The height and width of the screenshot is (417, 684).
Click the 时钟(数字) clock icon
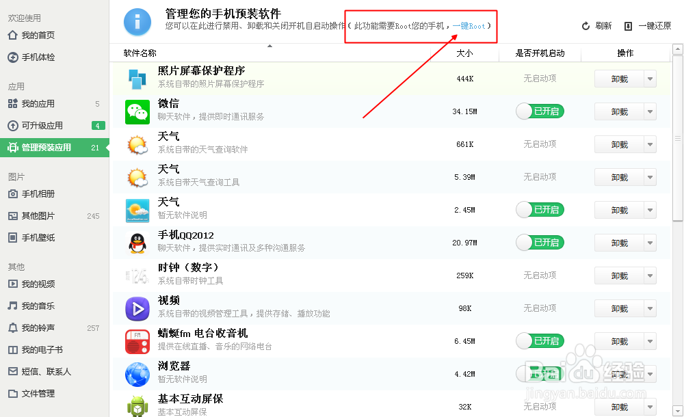[x=137, y=276]
